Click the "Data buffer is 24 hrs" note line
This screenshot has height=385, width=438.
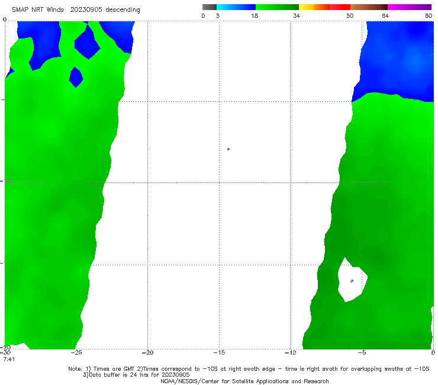tap(136, 375)
